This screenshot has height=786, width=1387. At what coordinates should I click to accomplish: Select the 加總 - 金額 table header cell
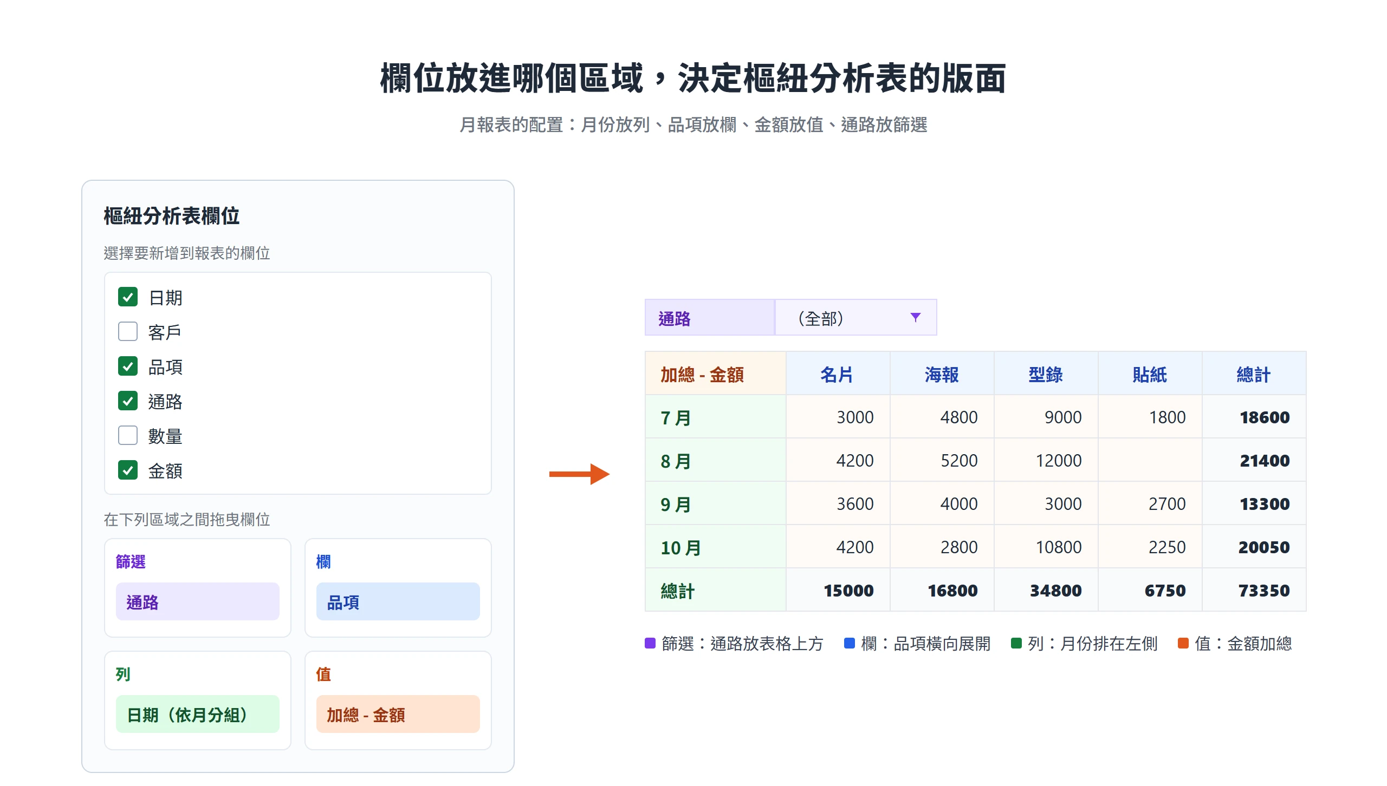coord(715,374)
